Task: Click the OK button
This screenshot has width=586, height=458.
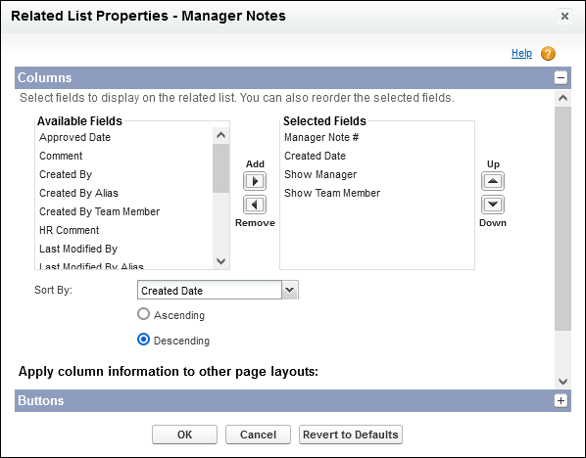Action: point(184,435)
